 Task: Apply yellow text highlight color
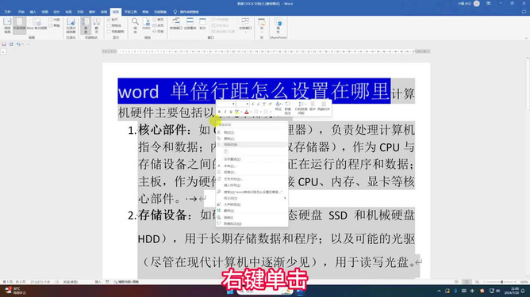[x=236, y=112]
